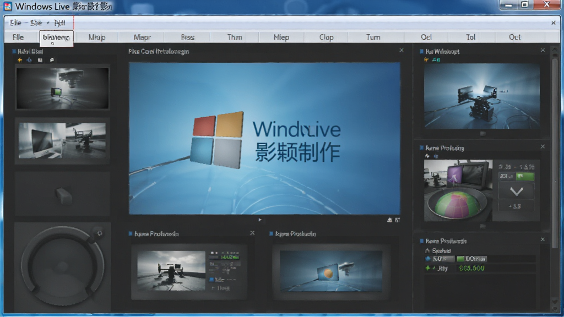Select the dark thumbnail with the small gray object
The width and height of the screenshot is (564, 317).
62,194
